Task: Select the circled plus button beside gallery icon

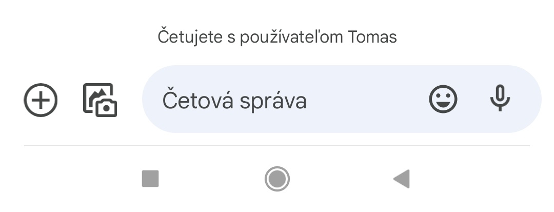Action: (x=41, y=100)
